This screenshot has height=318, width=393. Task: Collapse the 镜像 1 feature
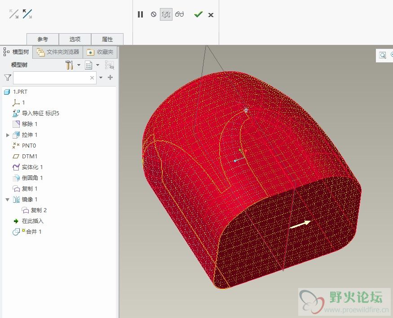tap(8, 200)
